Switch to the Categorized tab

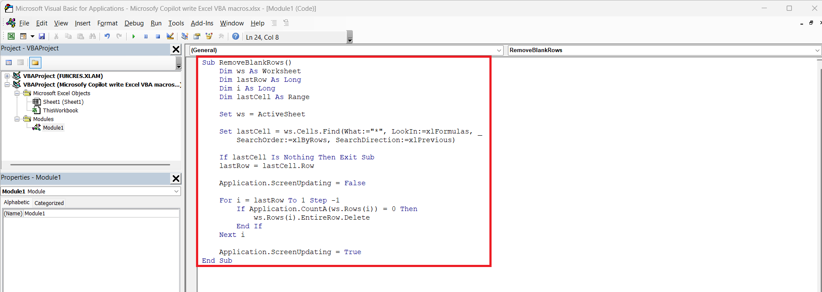coord(49,203)
